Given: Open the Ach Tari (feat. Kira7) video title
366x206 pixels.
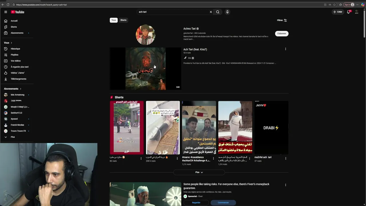Looking at the screenshot, I should (195, 49).
